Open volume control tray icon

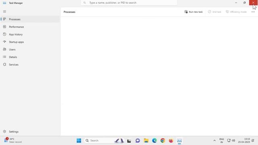[x=233, y=141]
